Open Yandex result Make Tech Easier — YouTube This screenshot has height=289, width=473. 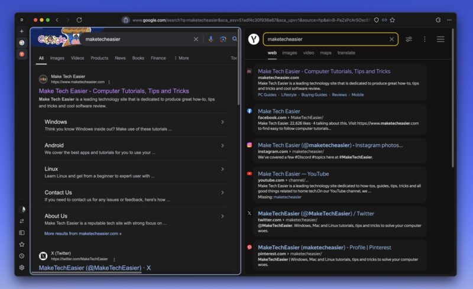293,174
